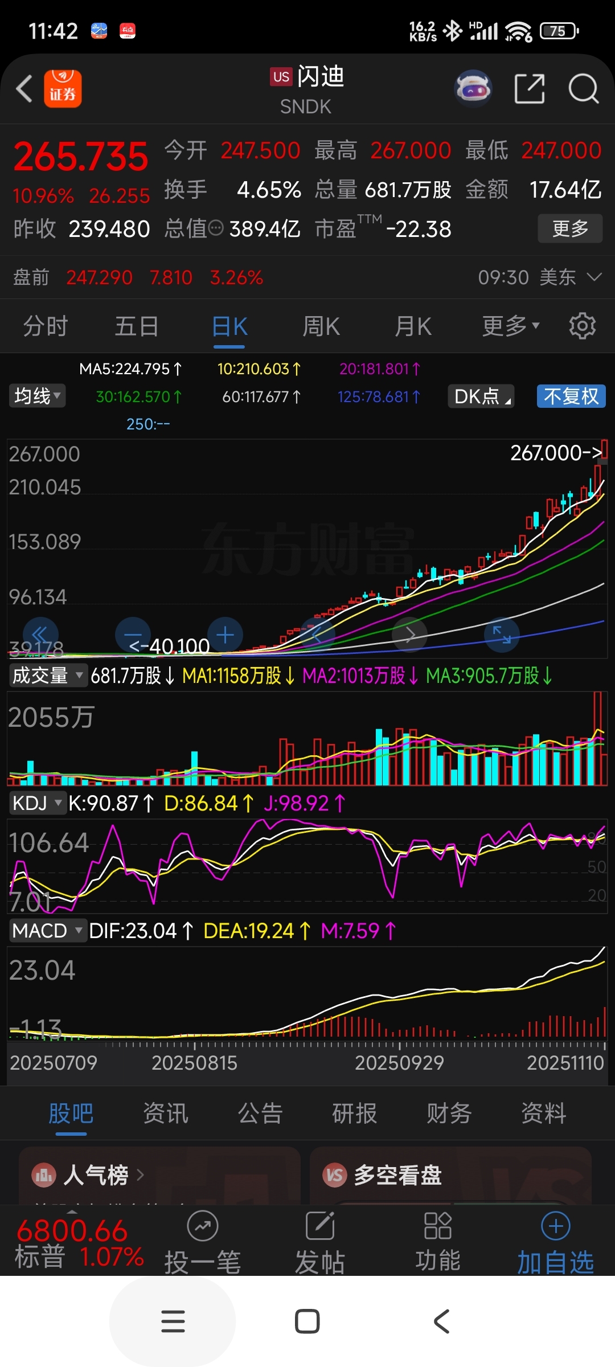Open the 更多 chart period dropdown
The height and width of the screenshot is (1367, 615).
pyautogui.click(x=510, y=326)
